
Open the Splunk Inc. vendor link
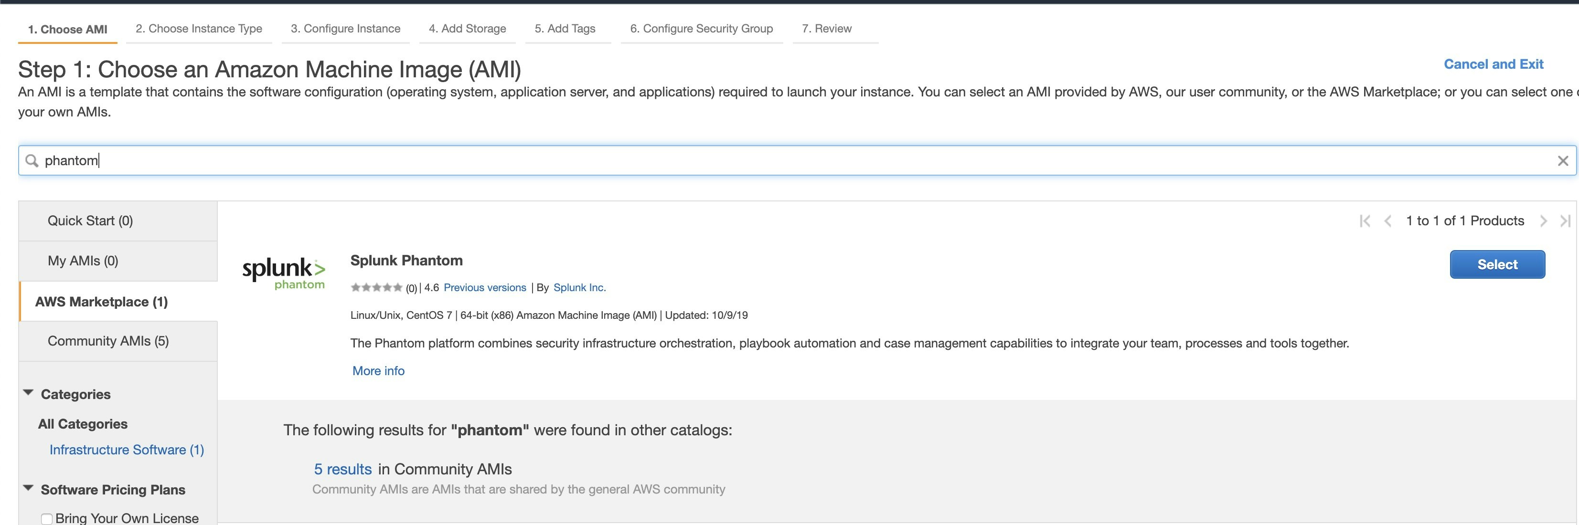579,287
